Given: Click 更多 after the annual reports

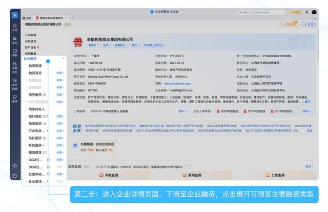Looking at the screenshot, I should coord(306,111).
